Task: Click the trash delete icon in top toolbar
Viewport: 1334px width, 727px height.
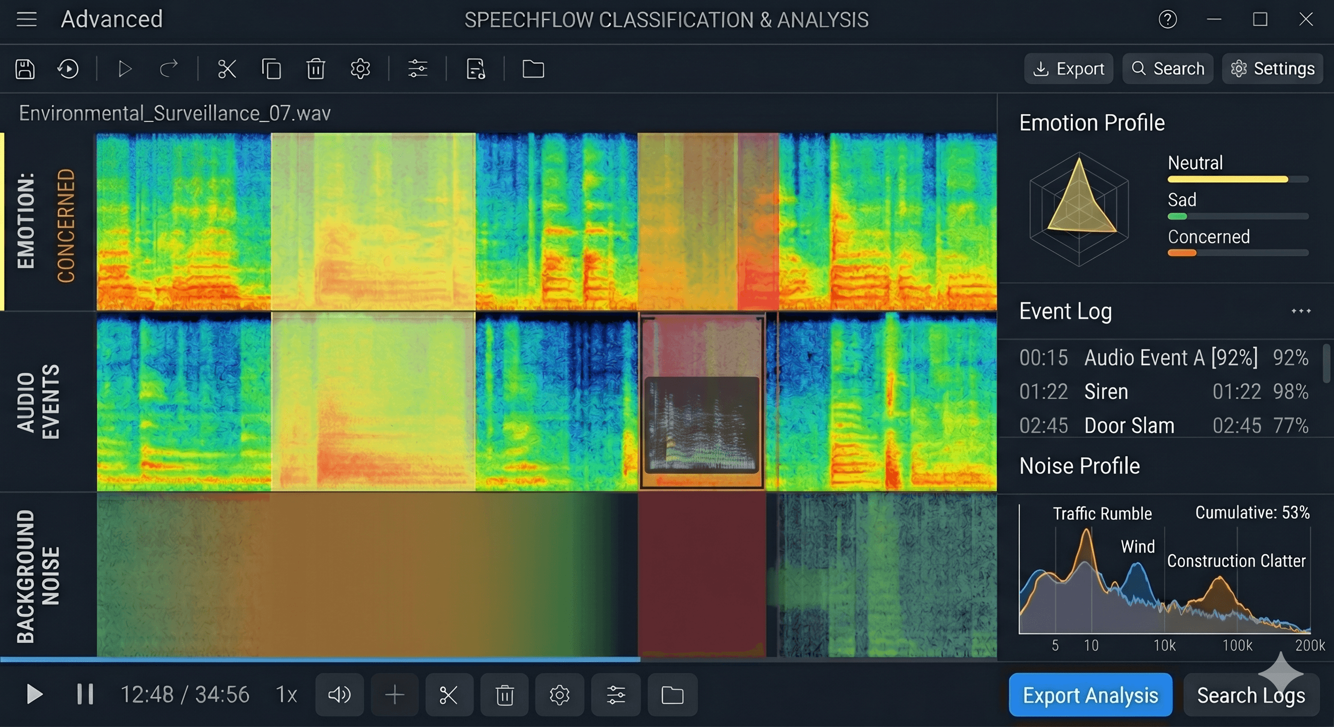Action: coord(315,69)
